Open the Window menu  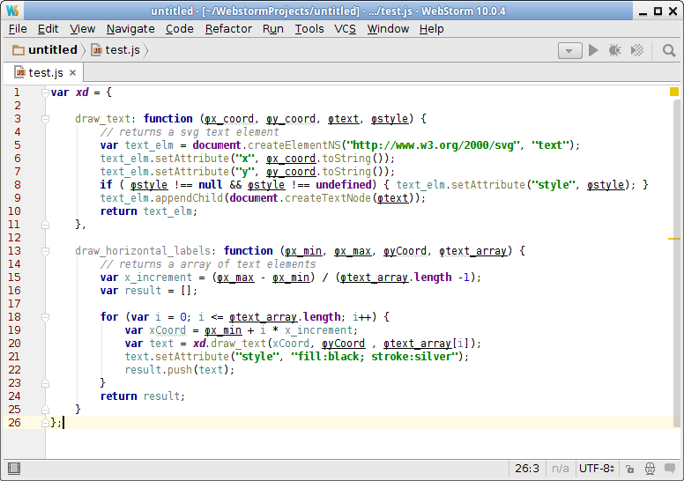pos(388,29)
